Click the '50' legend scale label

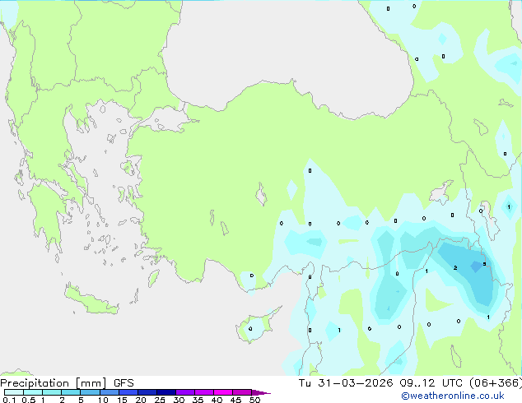[x=255, y=400]
